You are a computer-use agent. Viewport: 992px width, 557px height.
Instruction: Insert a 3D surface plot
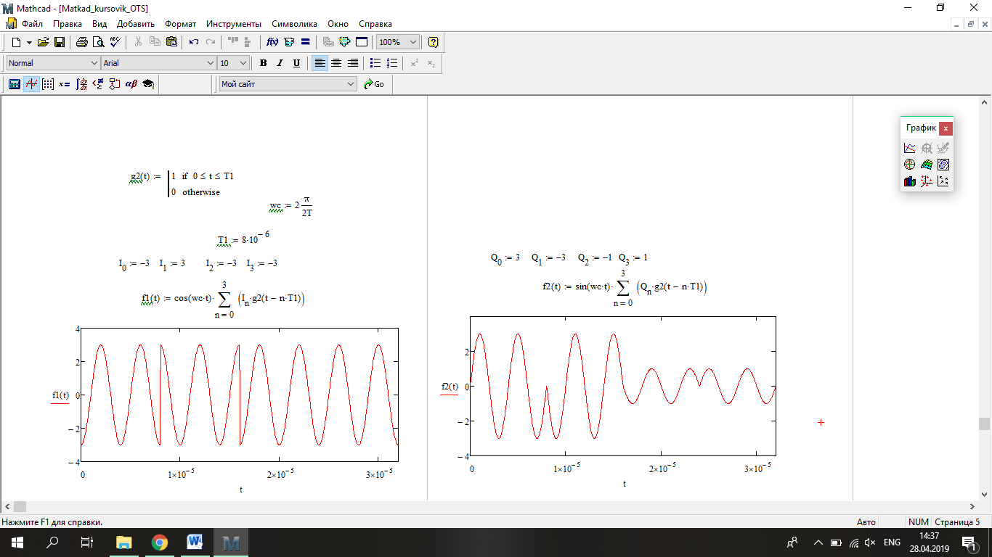point(927,165)
